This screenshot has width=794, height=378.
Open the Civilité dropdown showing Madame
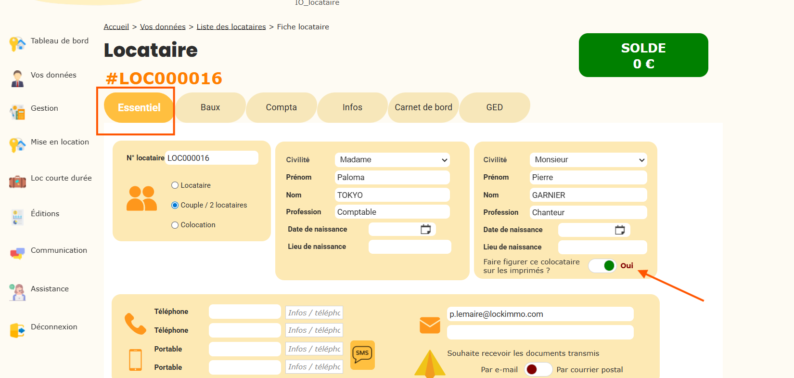(392, 160)
